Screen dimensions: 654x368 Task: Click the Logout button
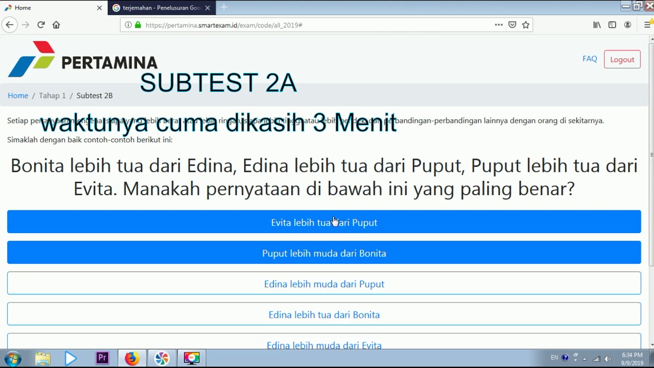tap(622, 59)
